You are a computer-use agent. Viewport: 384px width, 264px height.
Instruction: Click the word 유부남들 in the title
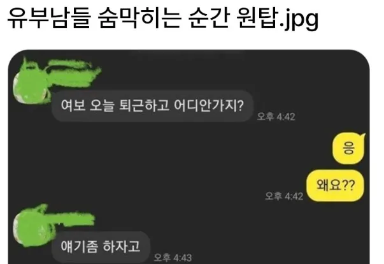49,18
